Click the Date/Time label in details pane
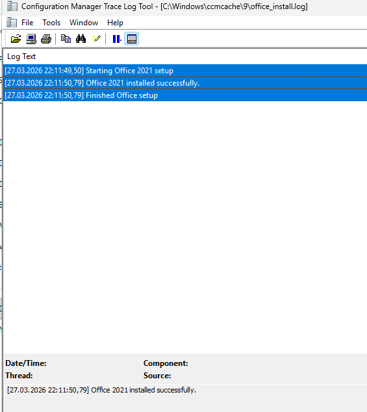The width and height of the screenshot is (367, 412). point(26,363)
